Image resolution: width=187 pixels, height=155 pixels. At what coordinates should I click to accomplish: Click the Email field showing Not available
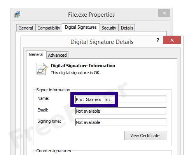pos(121,111)
